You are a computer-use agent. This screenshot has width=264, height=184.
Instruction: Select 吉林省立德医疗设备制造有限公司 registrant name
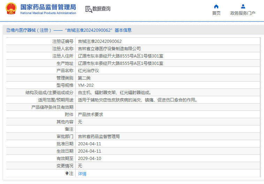(109, 49)
